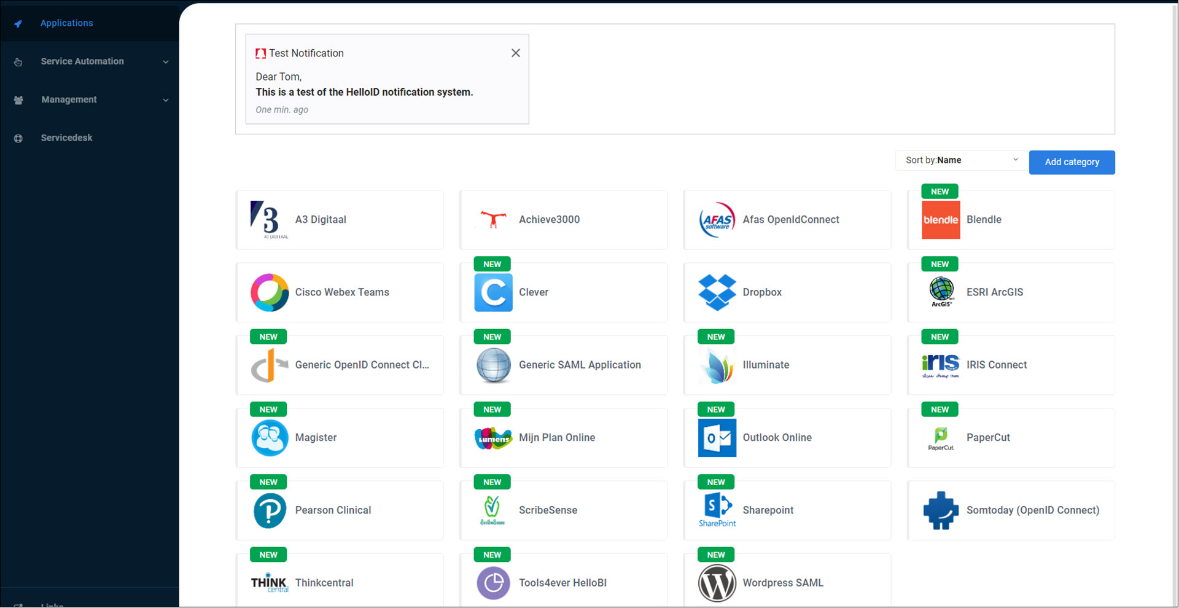Viewport: 1179px width, 608px height.
Task: Select Management in the sidebar
Action: [69, 99]
